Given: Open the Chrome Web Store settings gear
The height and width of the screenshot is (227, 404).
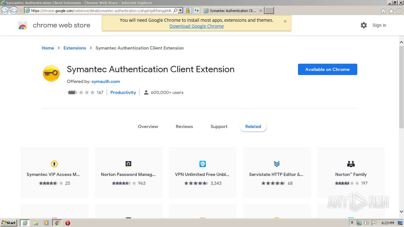Looking at the screenshot, I should pyautogui.click(x=364, y=25).
